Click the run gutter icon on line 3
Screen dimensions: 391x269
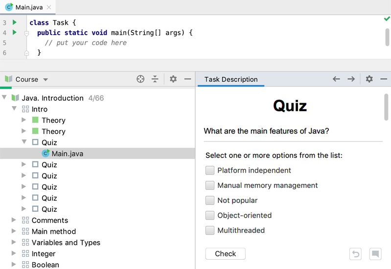[x=15, y=22]
